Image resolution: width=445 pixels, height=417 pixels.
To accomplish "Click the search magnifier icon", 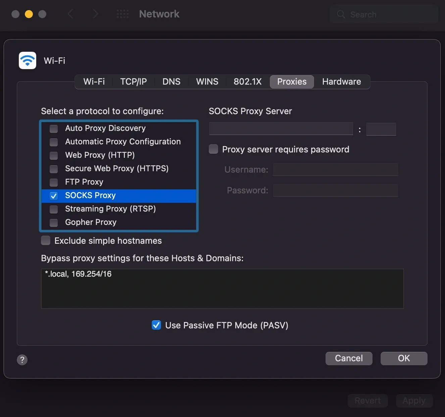I will (341, 14).
